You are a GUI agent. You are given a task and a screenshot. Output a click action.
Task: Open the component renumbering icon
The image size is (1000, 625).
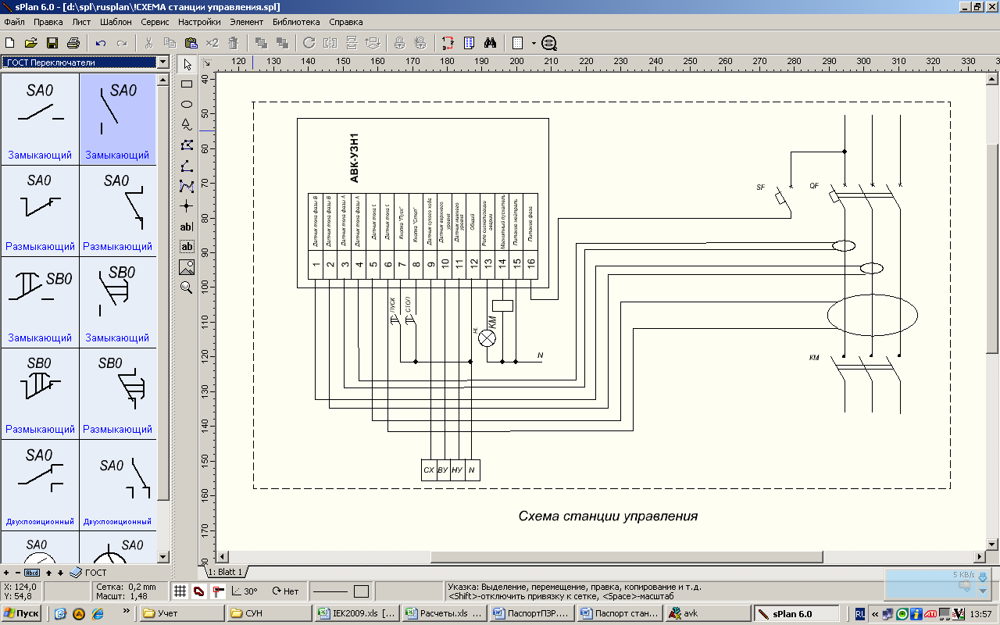point(448,43)
